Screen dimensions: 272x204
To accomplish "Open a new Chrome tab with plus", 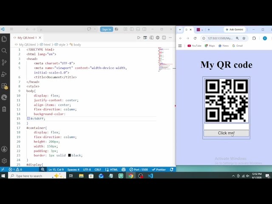I will 209,30.
